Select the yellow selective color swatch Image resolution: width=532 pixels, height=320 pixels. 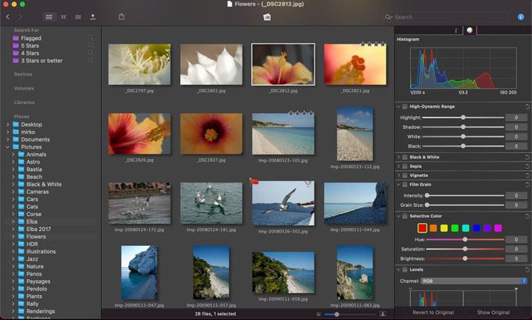click(444, 228)
